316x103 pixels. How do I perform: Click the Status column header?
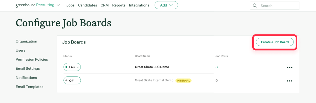pyautogui.click(x=67, y=56)
